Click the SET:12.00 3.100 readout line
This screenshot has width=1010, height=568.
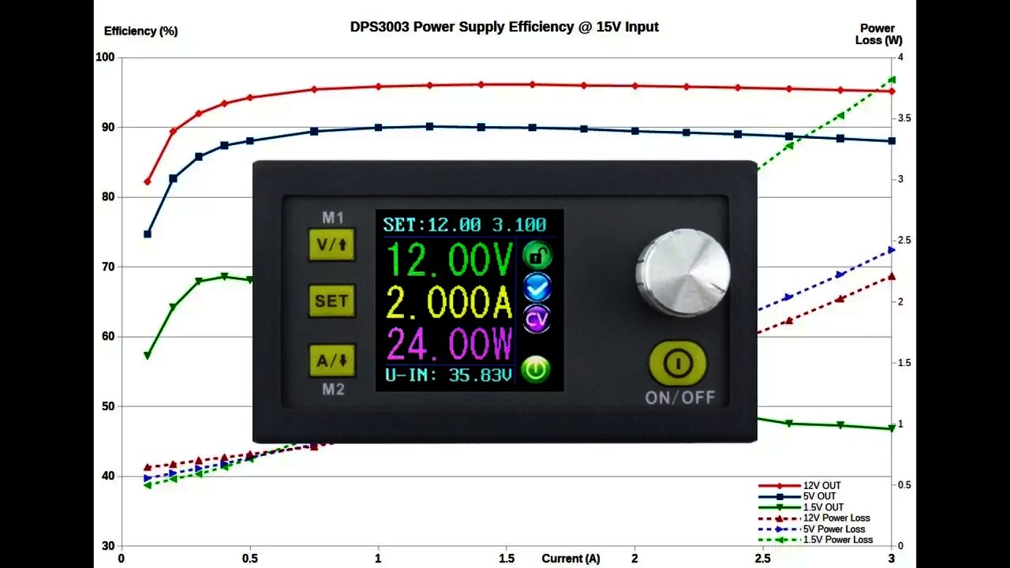click(x=465, y=224)
